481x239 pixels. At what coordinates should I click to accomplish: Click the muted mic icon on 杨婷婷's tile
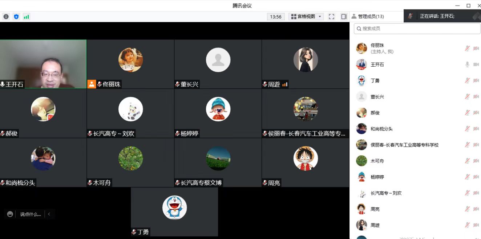pos(178,134)
